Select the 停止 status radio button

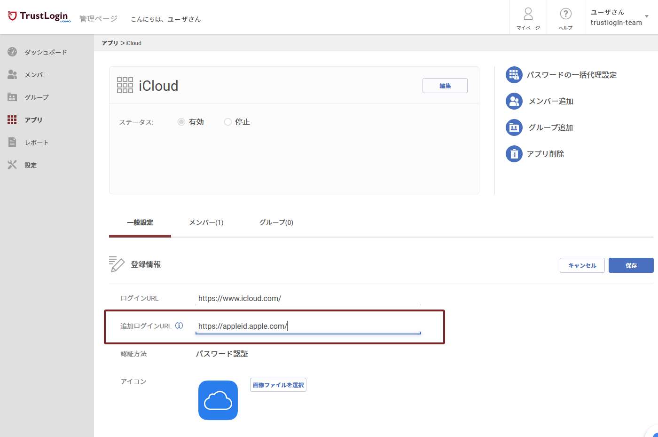point(228,122)
